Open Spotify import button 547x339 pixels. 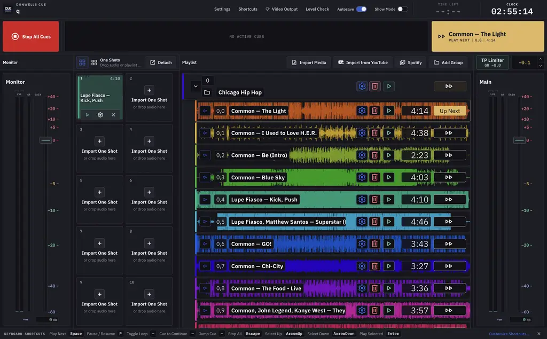tap(411, 62)
